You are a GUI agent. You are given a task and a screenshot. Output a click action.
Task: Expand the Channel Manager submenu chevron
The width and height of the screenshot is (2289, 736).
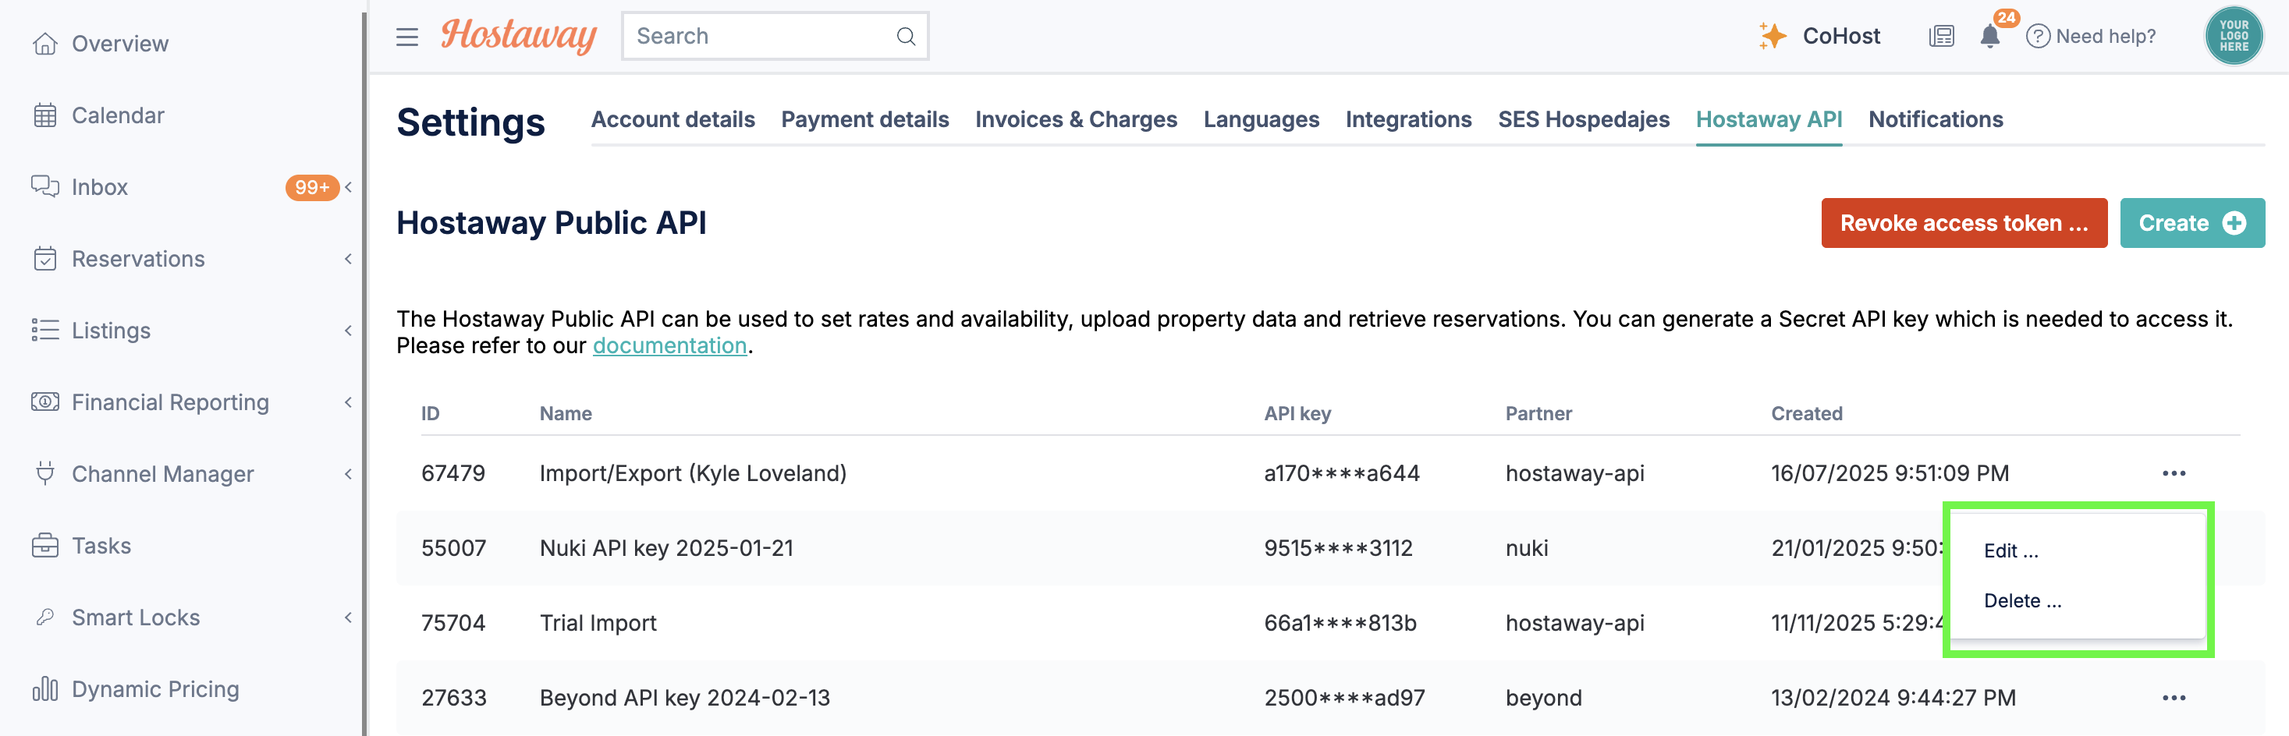click(348, 473)
